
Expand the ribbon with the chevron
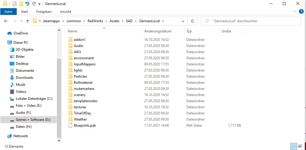click(295, 11)
